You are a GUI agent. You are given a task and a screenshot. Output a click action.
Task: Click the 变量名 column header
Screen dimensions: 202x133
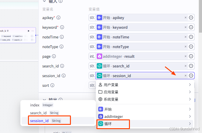pos(48,9)
